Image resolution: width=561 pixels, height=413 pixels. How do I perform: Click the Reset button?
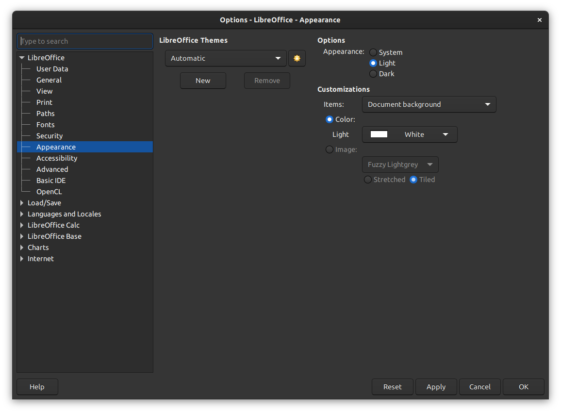(393, 387)
